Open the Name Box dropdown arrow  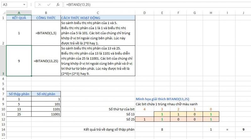(25, 5)
